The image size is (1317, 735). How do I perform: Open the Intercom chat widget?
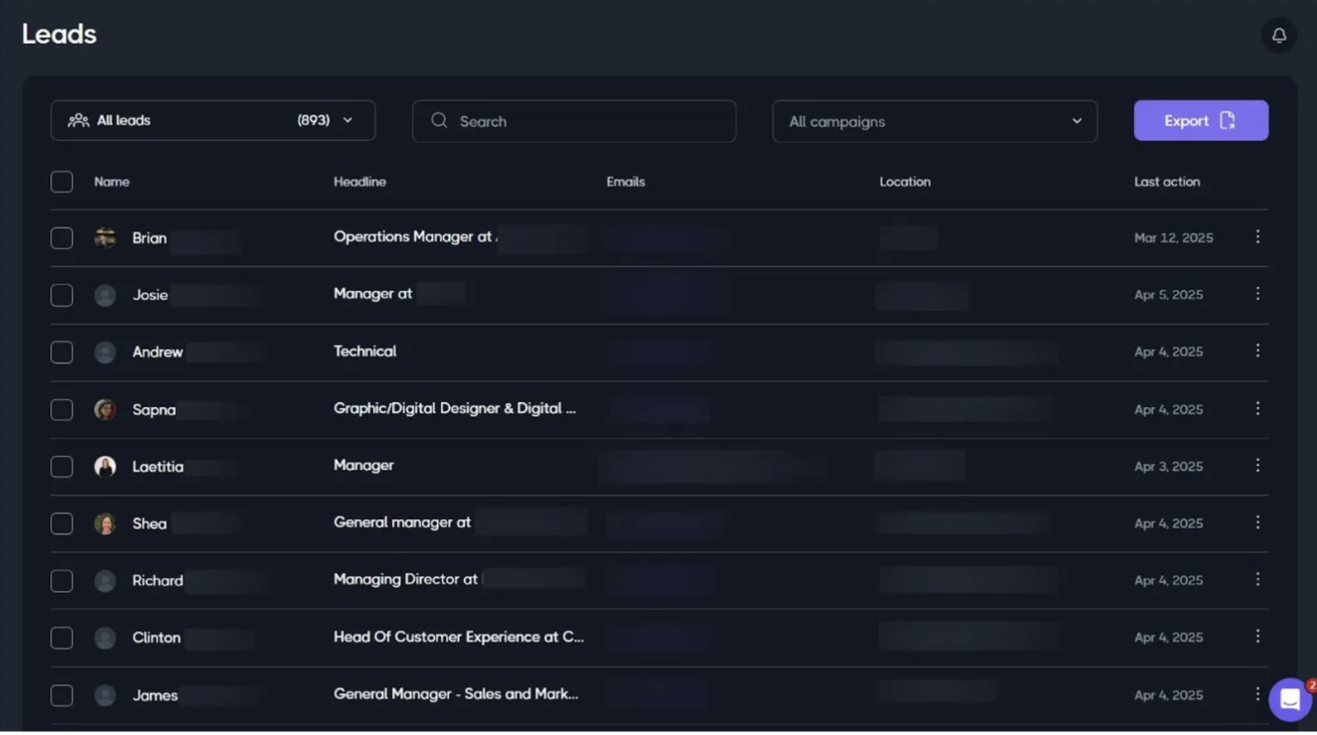(x=1289, y=699)
